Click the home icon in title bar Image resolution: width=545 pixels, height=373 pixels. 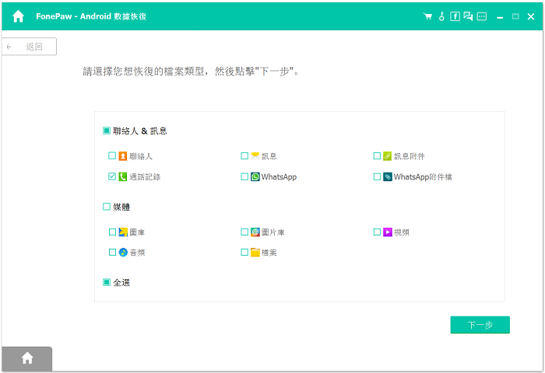tap(18, 16)
